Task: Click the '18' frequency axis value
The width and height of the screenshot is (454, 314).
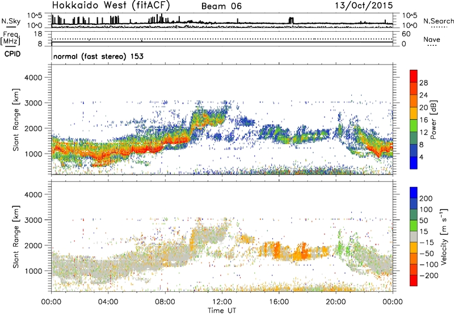Action: click(38, 34)
